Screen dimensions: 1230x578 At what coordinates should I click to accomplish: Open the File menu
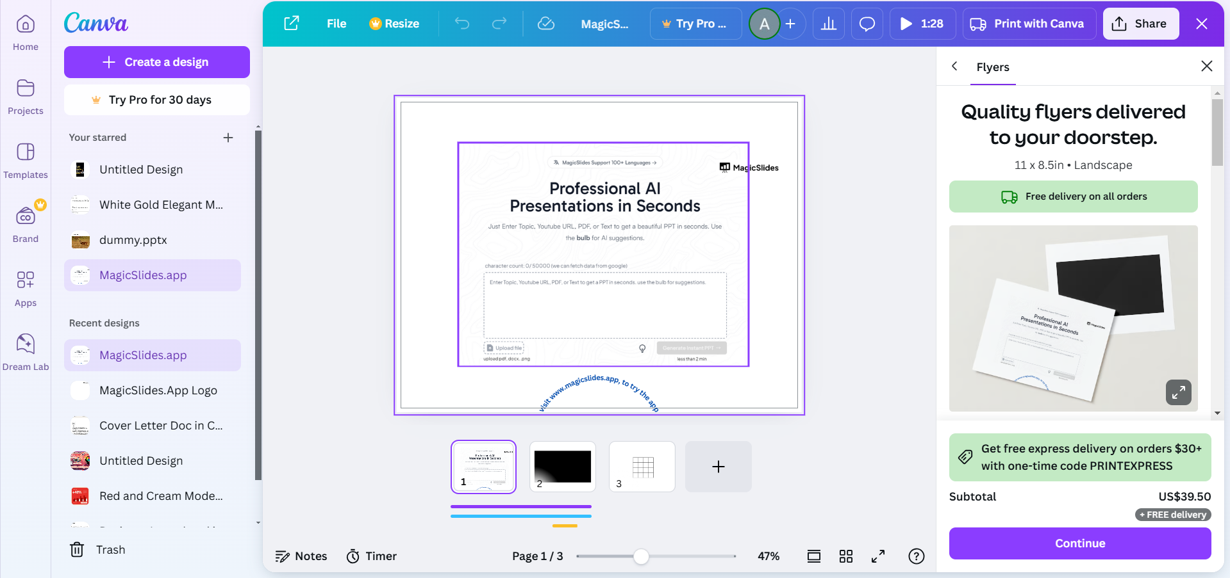click(337, 24)
